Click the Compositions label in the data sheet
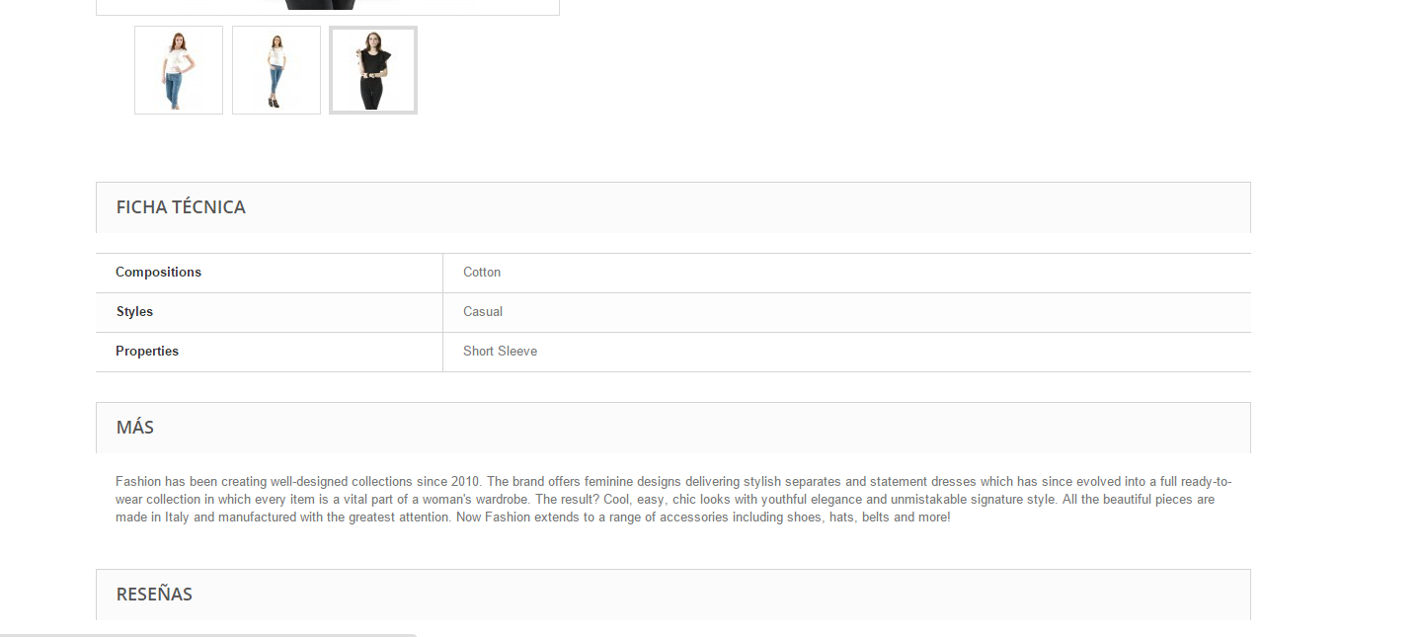This screenshot has width=1418, height=637. pos(158,273)
